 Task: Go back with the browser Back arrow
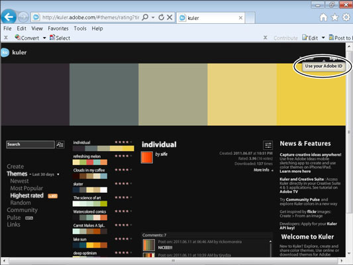tap(9, 17)
